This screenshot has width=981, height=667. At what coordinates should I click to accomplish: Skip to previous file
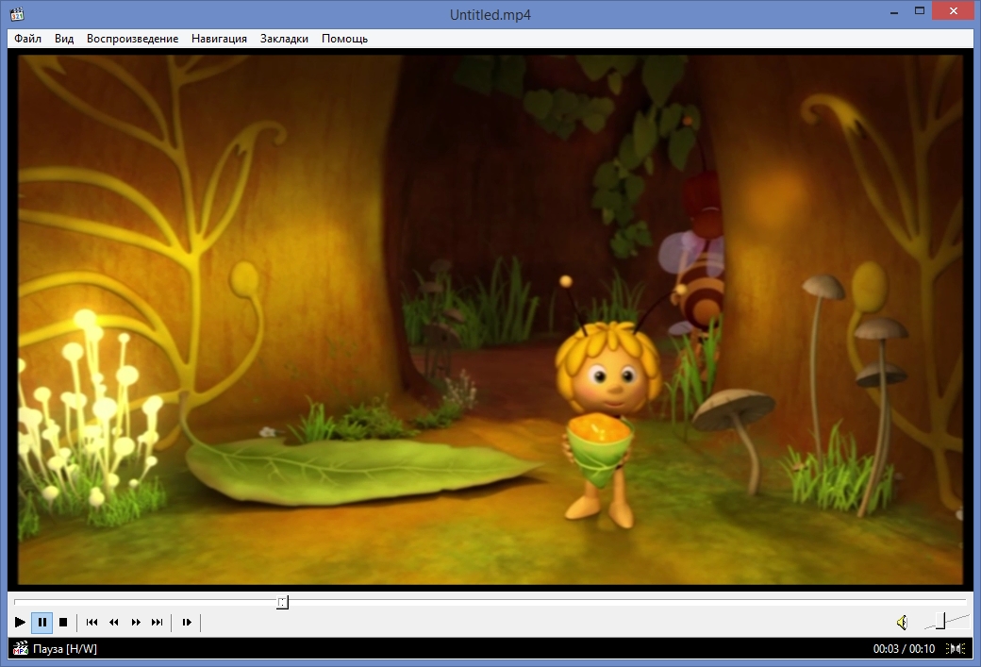[x=92, y=622]
